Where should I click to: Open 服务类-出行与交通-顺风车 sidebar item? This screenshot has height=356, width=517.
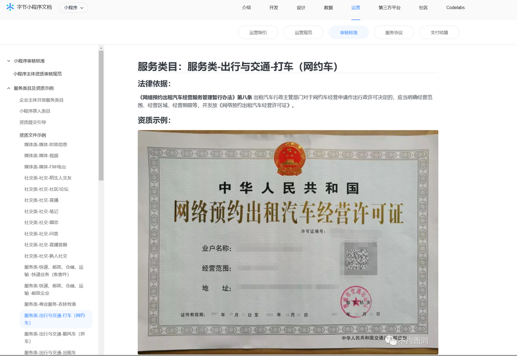coord(55,337)
